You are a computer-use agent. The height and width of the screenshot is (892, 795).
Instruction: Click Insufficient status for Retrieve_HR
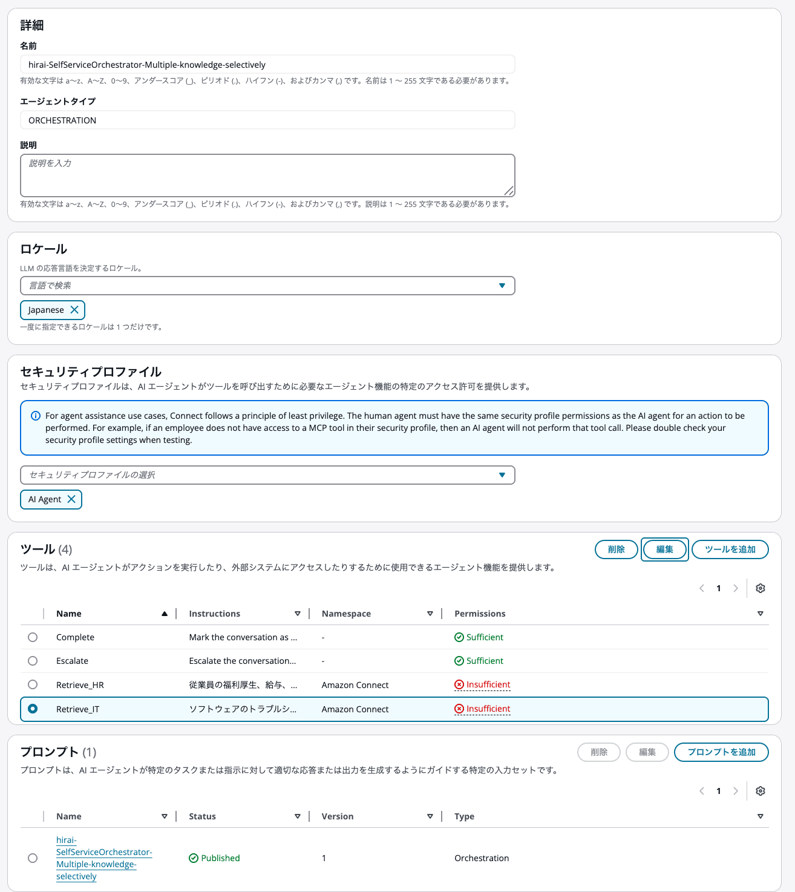click(488, 685)
